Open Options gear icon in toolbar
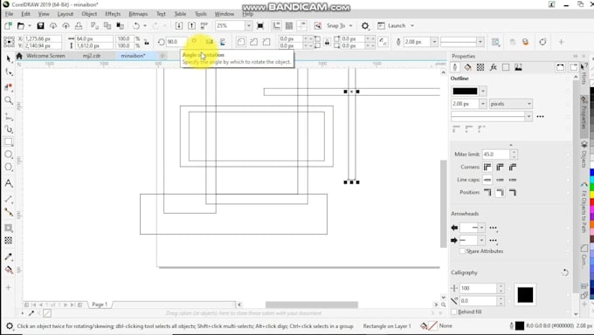 click(x=365, y=26)
